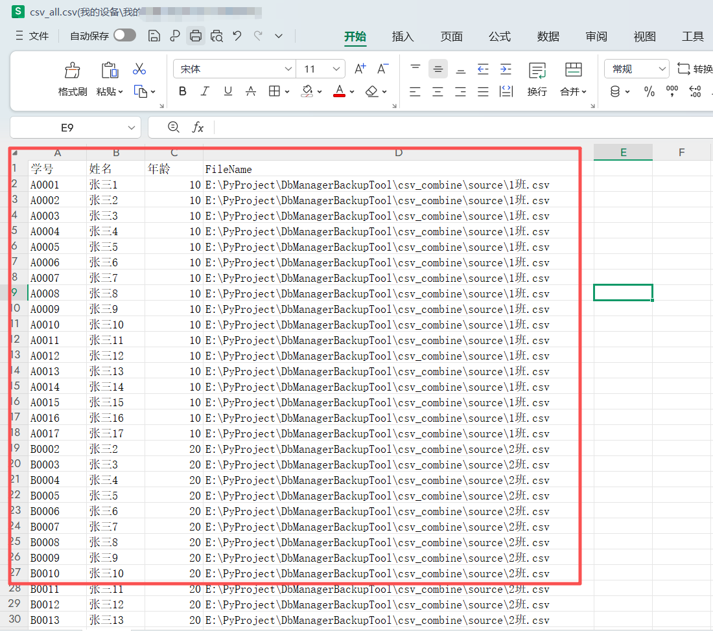Click Decrease Indent icon
The width and height of the screenshot is (713, 631).
click(483, 69)
